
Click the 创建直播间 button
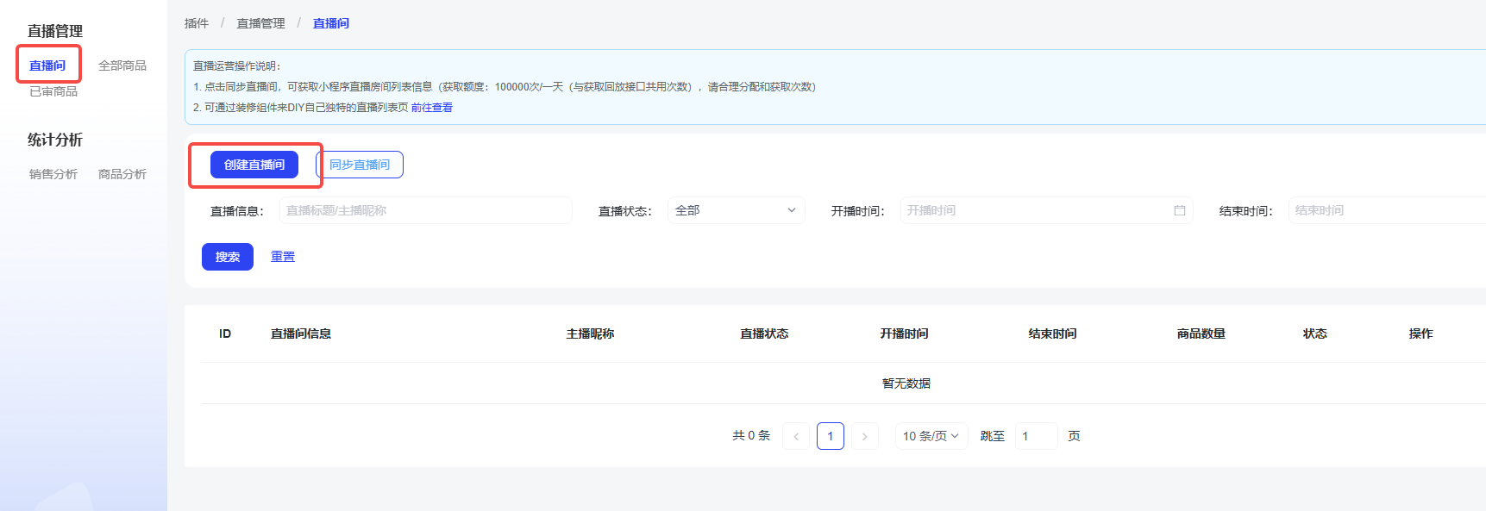[254, 165]
